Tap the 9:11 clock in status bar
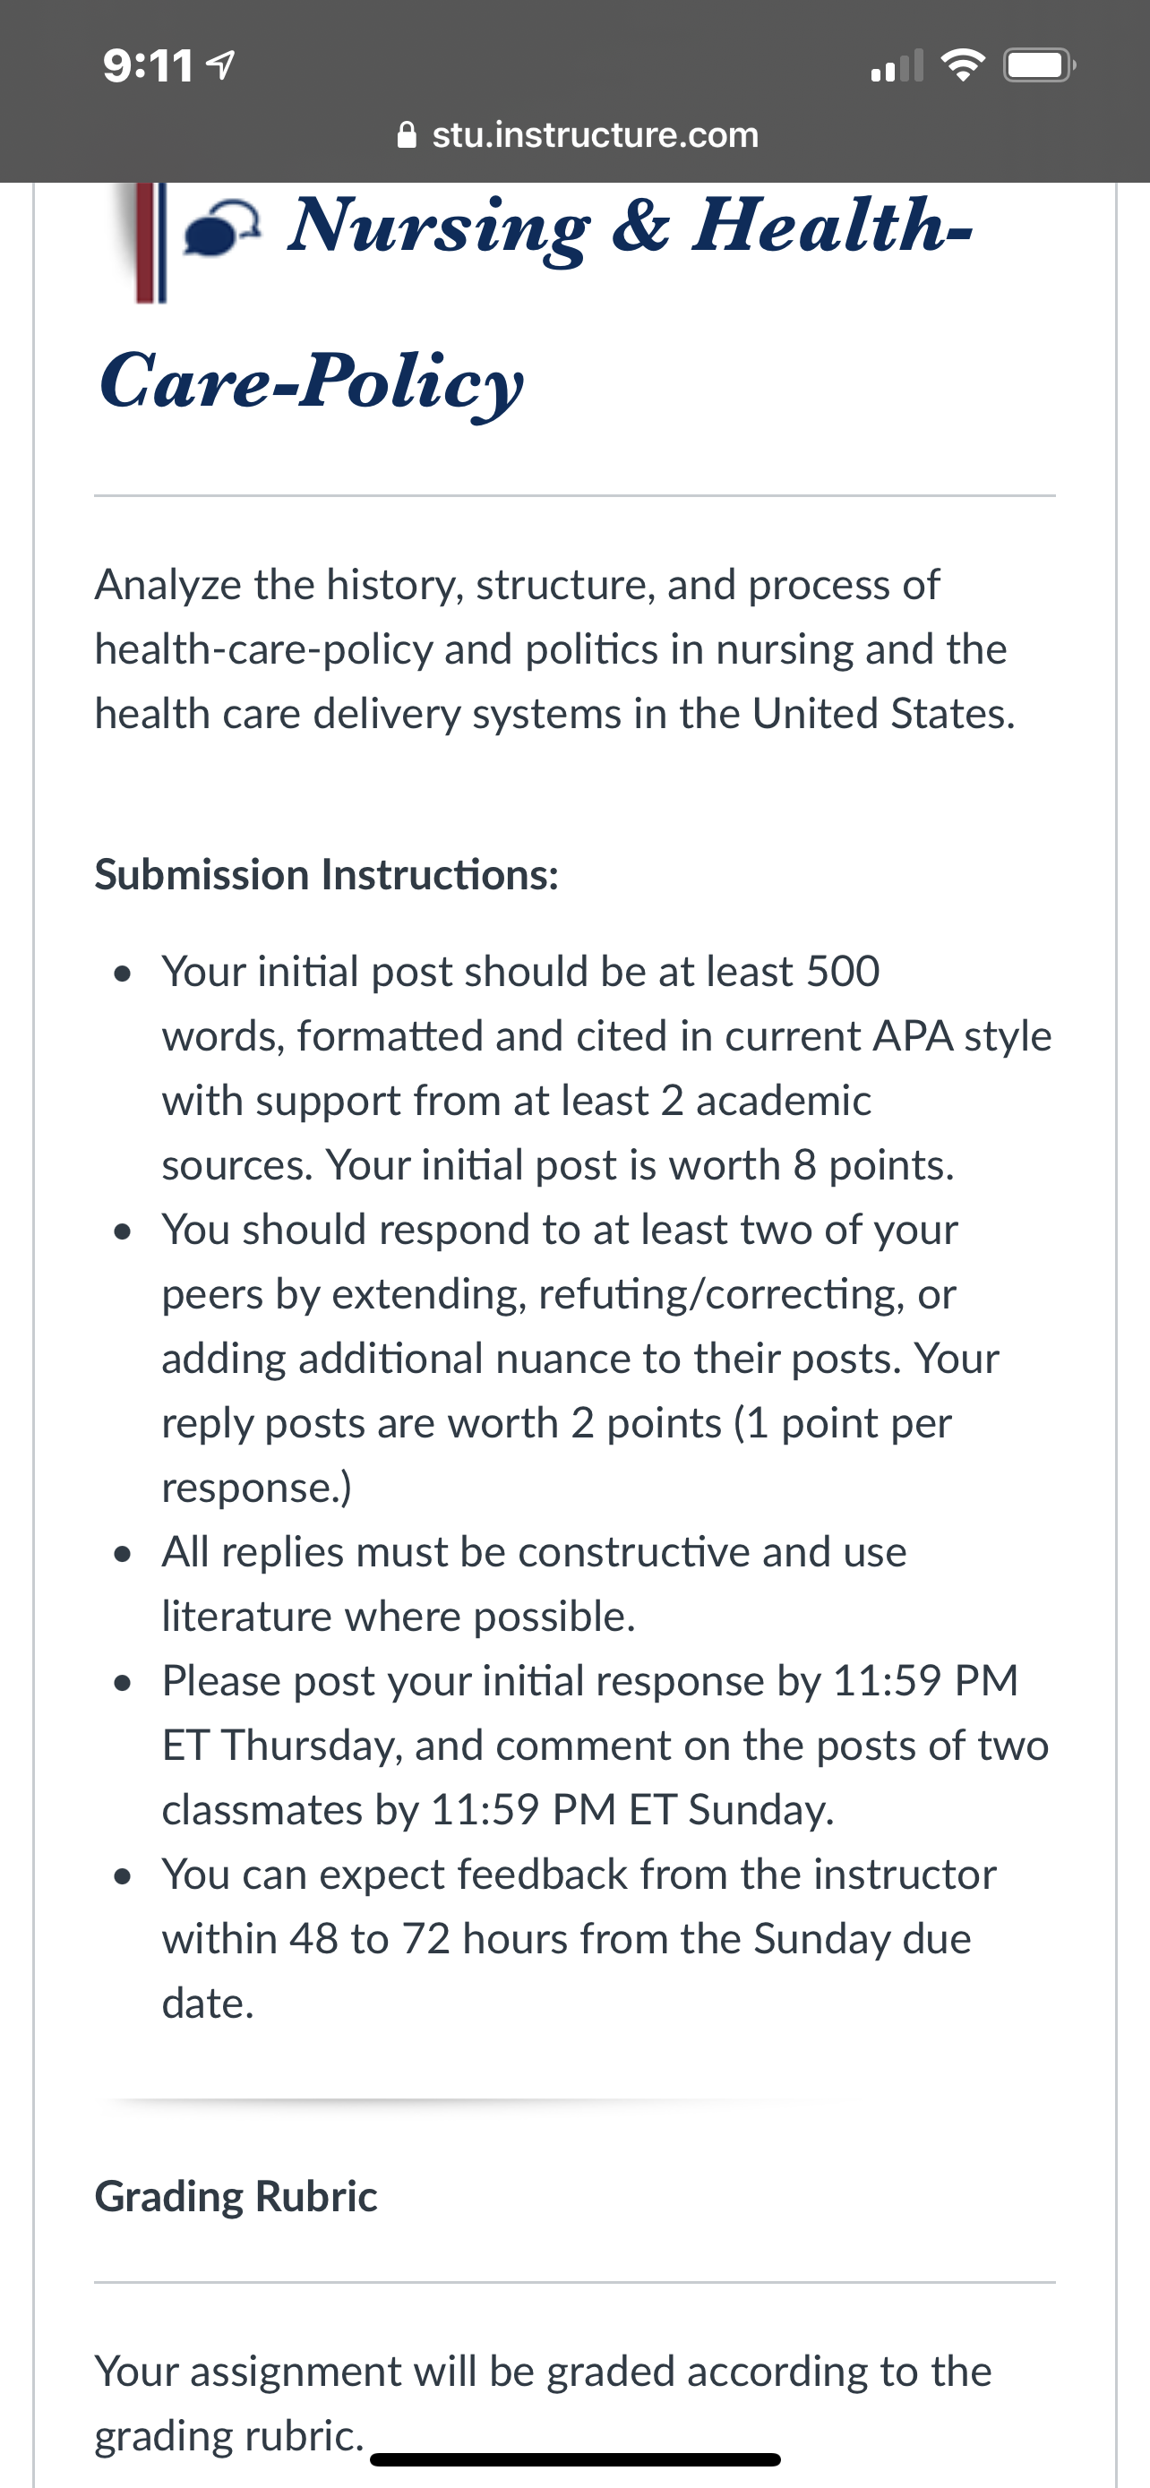Screen dimensions: 1150x2488 149,65
